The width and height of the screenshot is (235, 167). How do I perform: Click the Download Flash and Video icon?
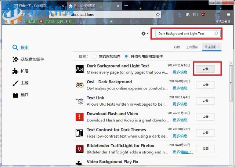80,117
